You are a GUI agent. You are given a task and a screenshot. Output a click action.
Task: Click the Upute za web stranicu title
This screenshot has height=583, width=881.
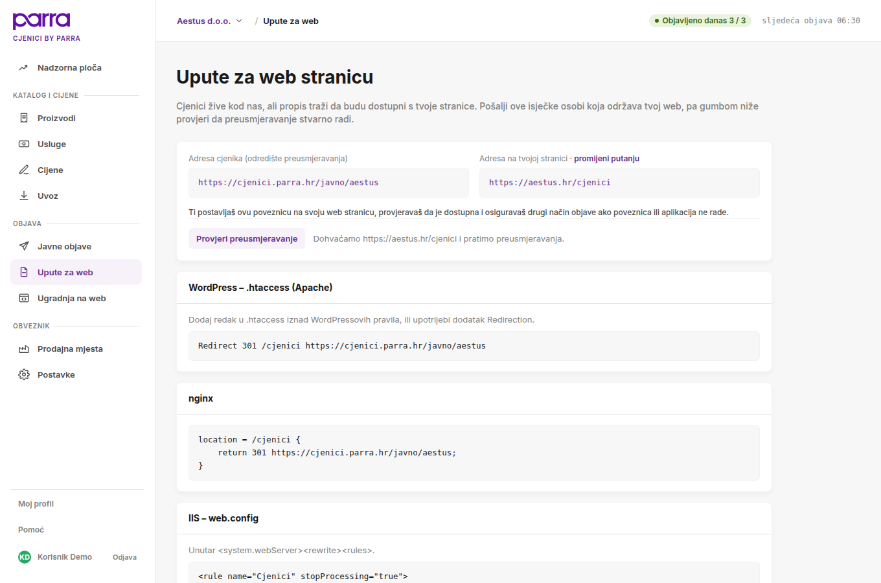point(275,77)
